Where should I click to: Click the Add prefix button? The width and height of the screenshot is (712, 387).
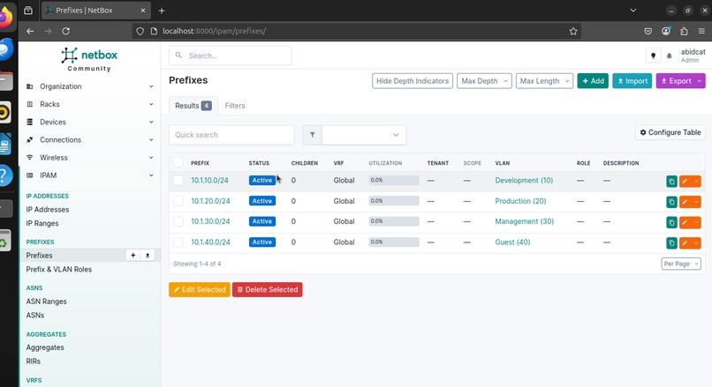(593, 81)
